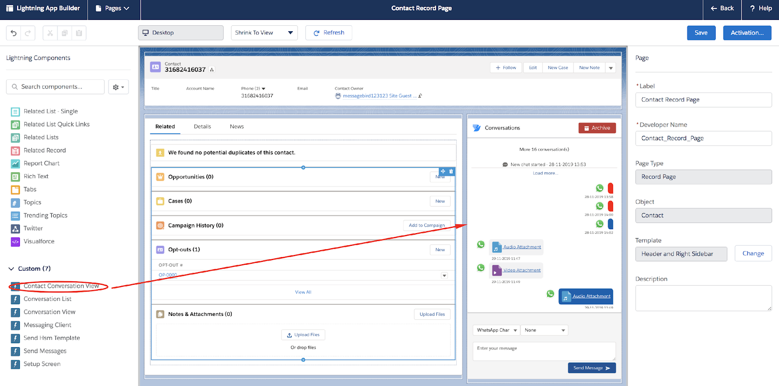Click the Archive conversation button

coord(597,128)
